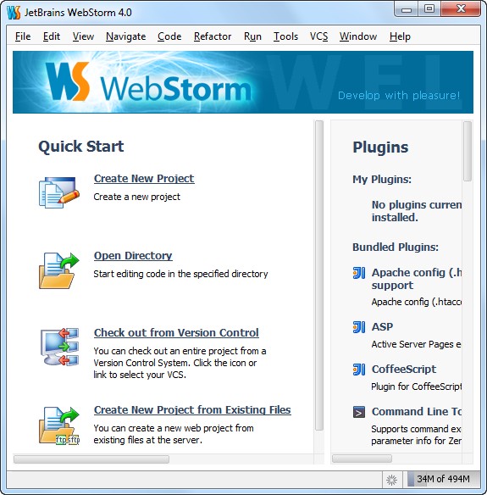The height and width of the screenshot is (495, 487).
Task: Click the background tasks spinner in status bar
Action: pos(392,480)
